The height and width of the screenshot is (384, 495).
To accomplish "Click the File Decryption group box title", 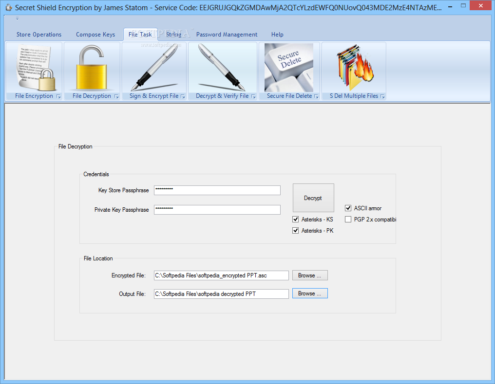I will coord(75,146).
